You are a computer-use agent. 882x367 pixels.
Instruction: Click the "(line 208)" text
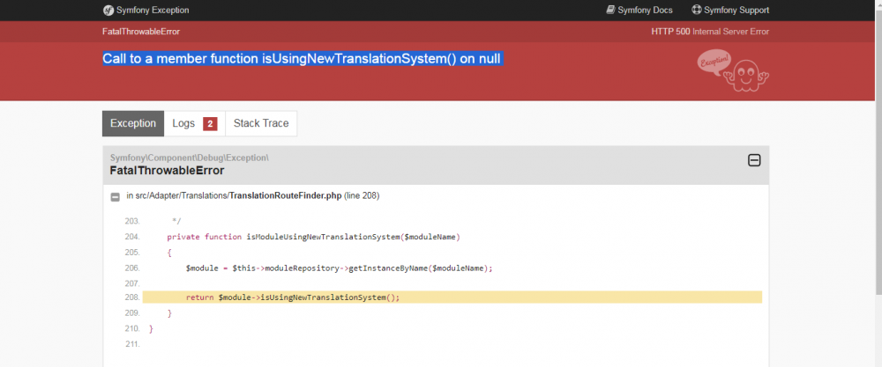pos(362,196)
